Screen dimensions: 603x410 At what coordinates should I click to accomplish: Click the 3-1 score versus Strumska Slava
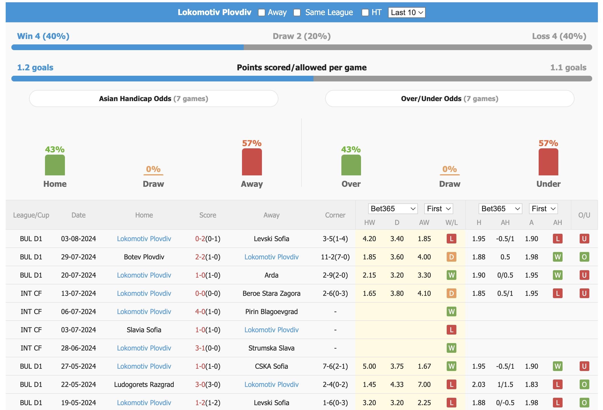[x=200, y=348]
